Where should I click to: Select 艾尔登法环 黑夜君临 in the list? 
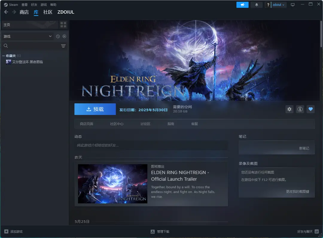coord(28,62)
